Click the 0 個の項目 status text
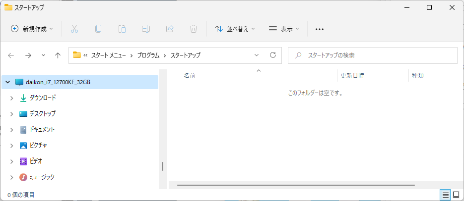Screen dimensions: 464x201 pos(21,195)
